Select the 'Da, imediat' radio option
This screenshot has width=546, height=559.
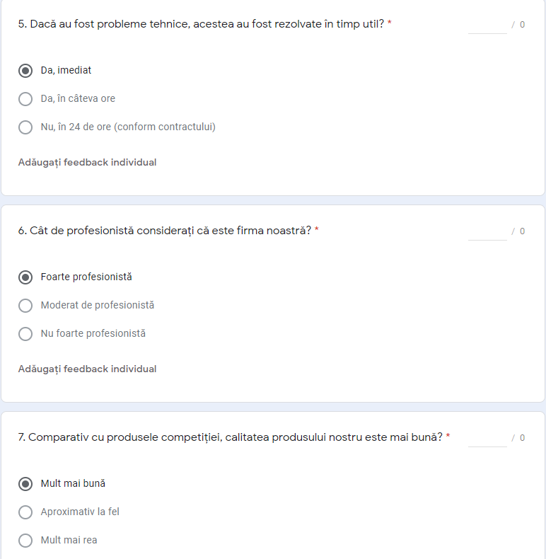click(25, 71)
